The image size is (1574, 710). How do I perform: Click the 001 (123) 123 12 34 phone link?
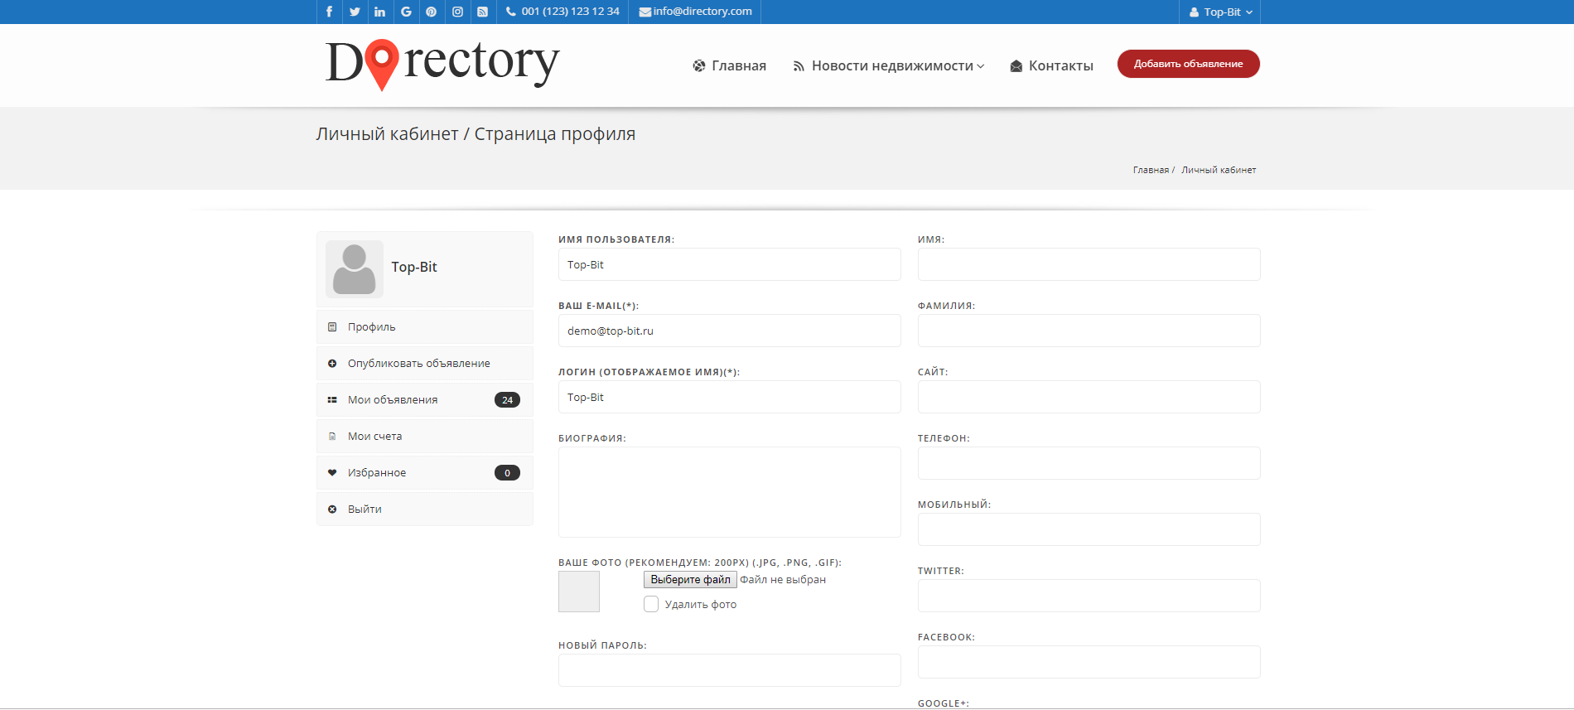click(x=571, y=12)
